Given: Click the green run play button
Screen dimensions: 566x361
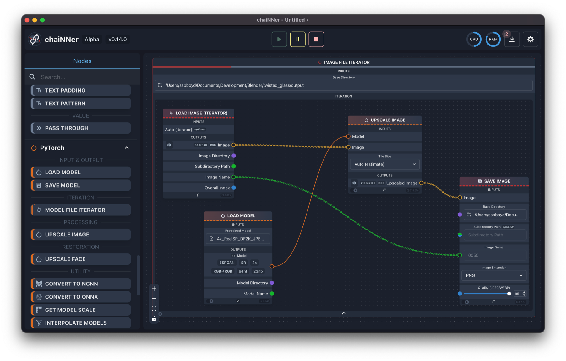Looking at the screenshot, I should click(x=279, y=39).
